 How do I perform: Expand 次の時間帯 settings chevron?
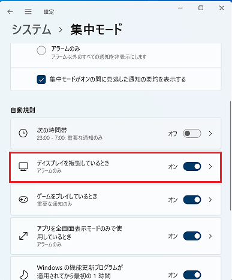[210, 134]
